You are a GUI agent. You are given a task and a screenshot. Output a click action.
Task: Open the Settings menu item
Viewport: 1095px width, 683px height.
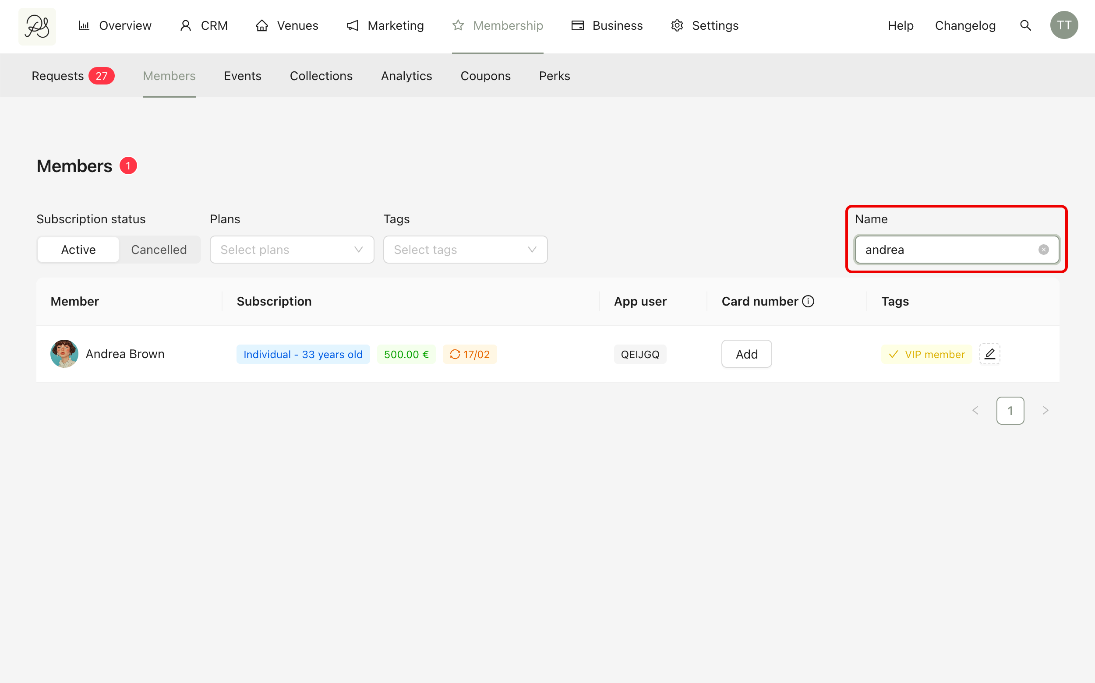click(x=705, y=25)
